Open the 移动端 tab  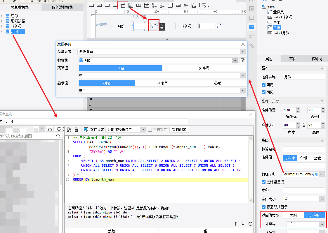click(317, 59)
